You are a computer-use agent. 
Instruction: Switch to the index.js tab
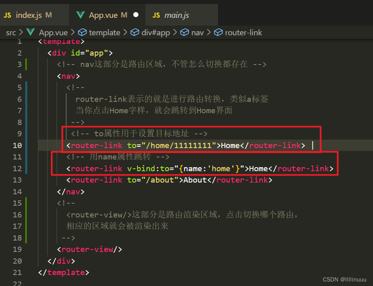tap(35, 15)
